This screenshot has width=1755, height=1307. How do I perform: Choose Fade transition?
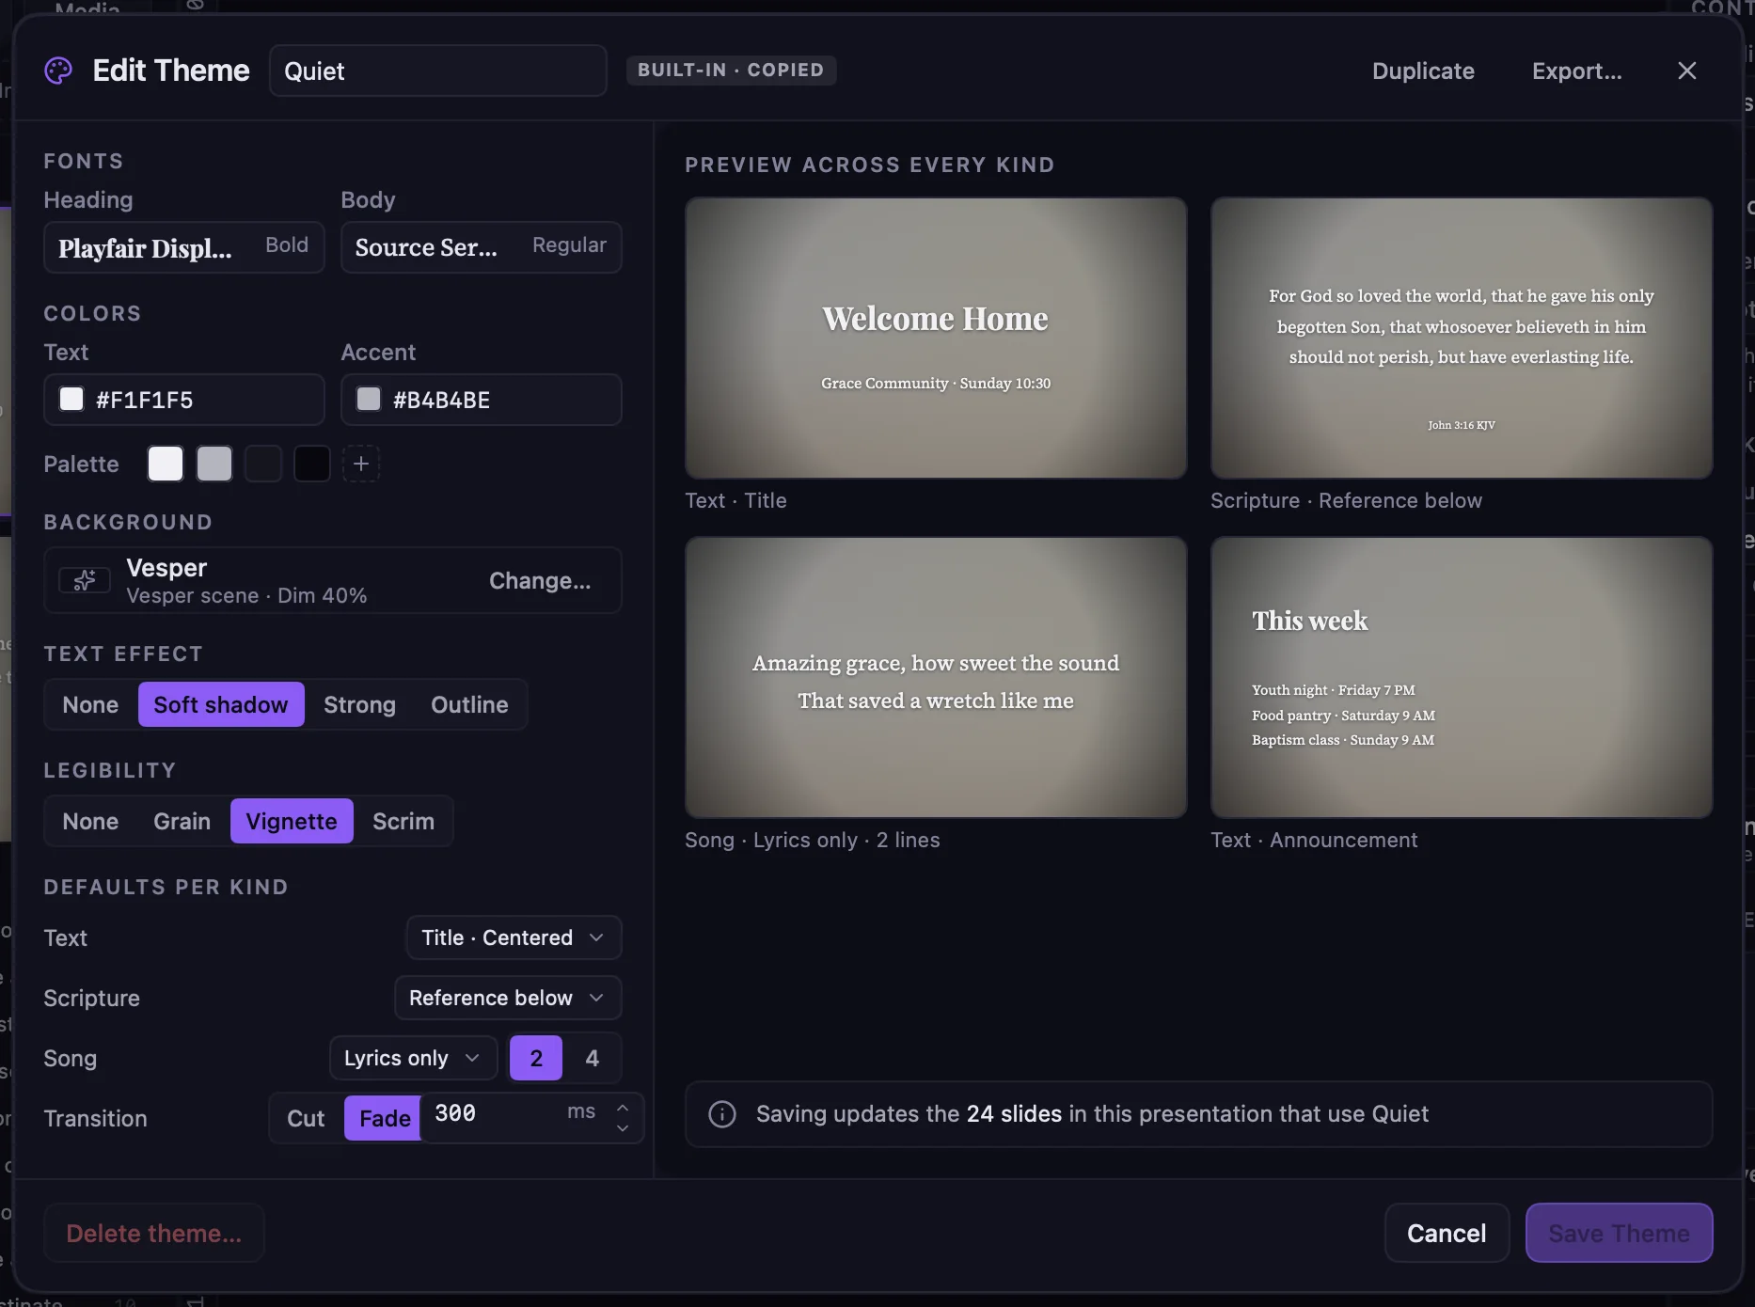pyautogui.click(x=385, y=1118)
